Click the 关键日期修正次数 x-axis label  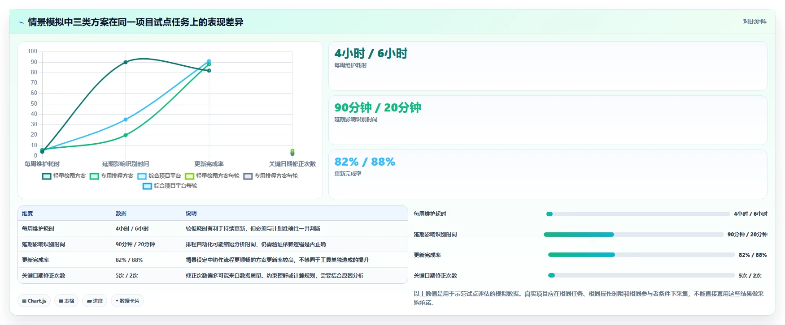click(x=292, y=164)
